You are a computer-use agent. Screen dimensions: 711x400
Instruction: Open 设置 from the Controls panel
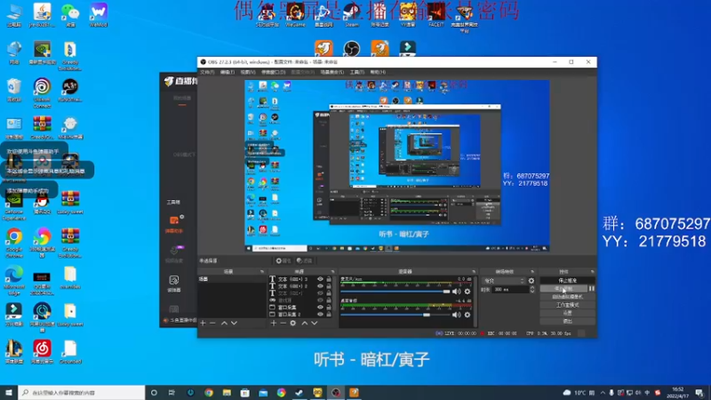pos(567,313)
